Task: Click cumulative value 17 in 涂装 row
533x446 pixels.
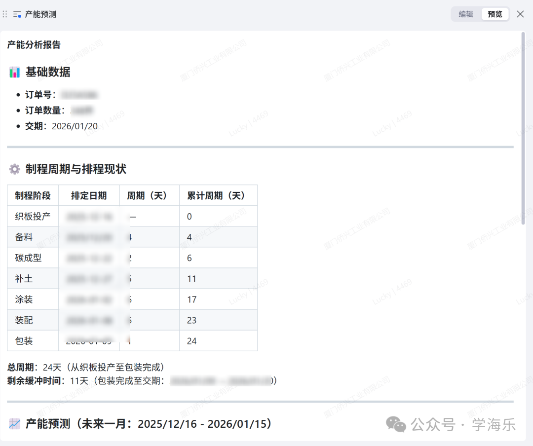Action: coord(191,299)
